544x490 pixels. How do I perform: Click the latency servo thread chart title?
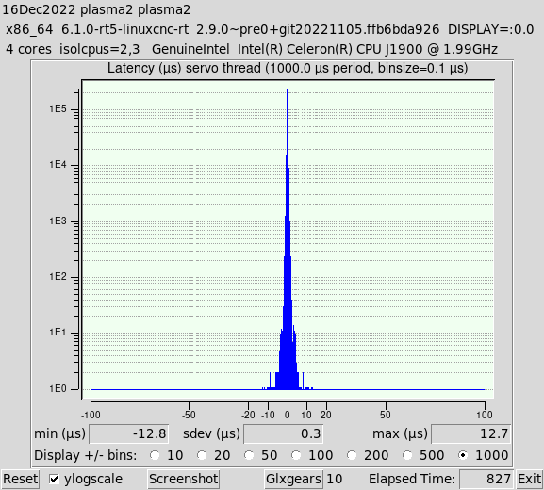288,68
